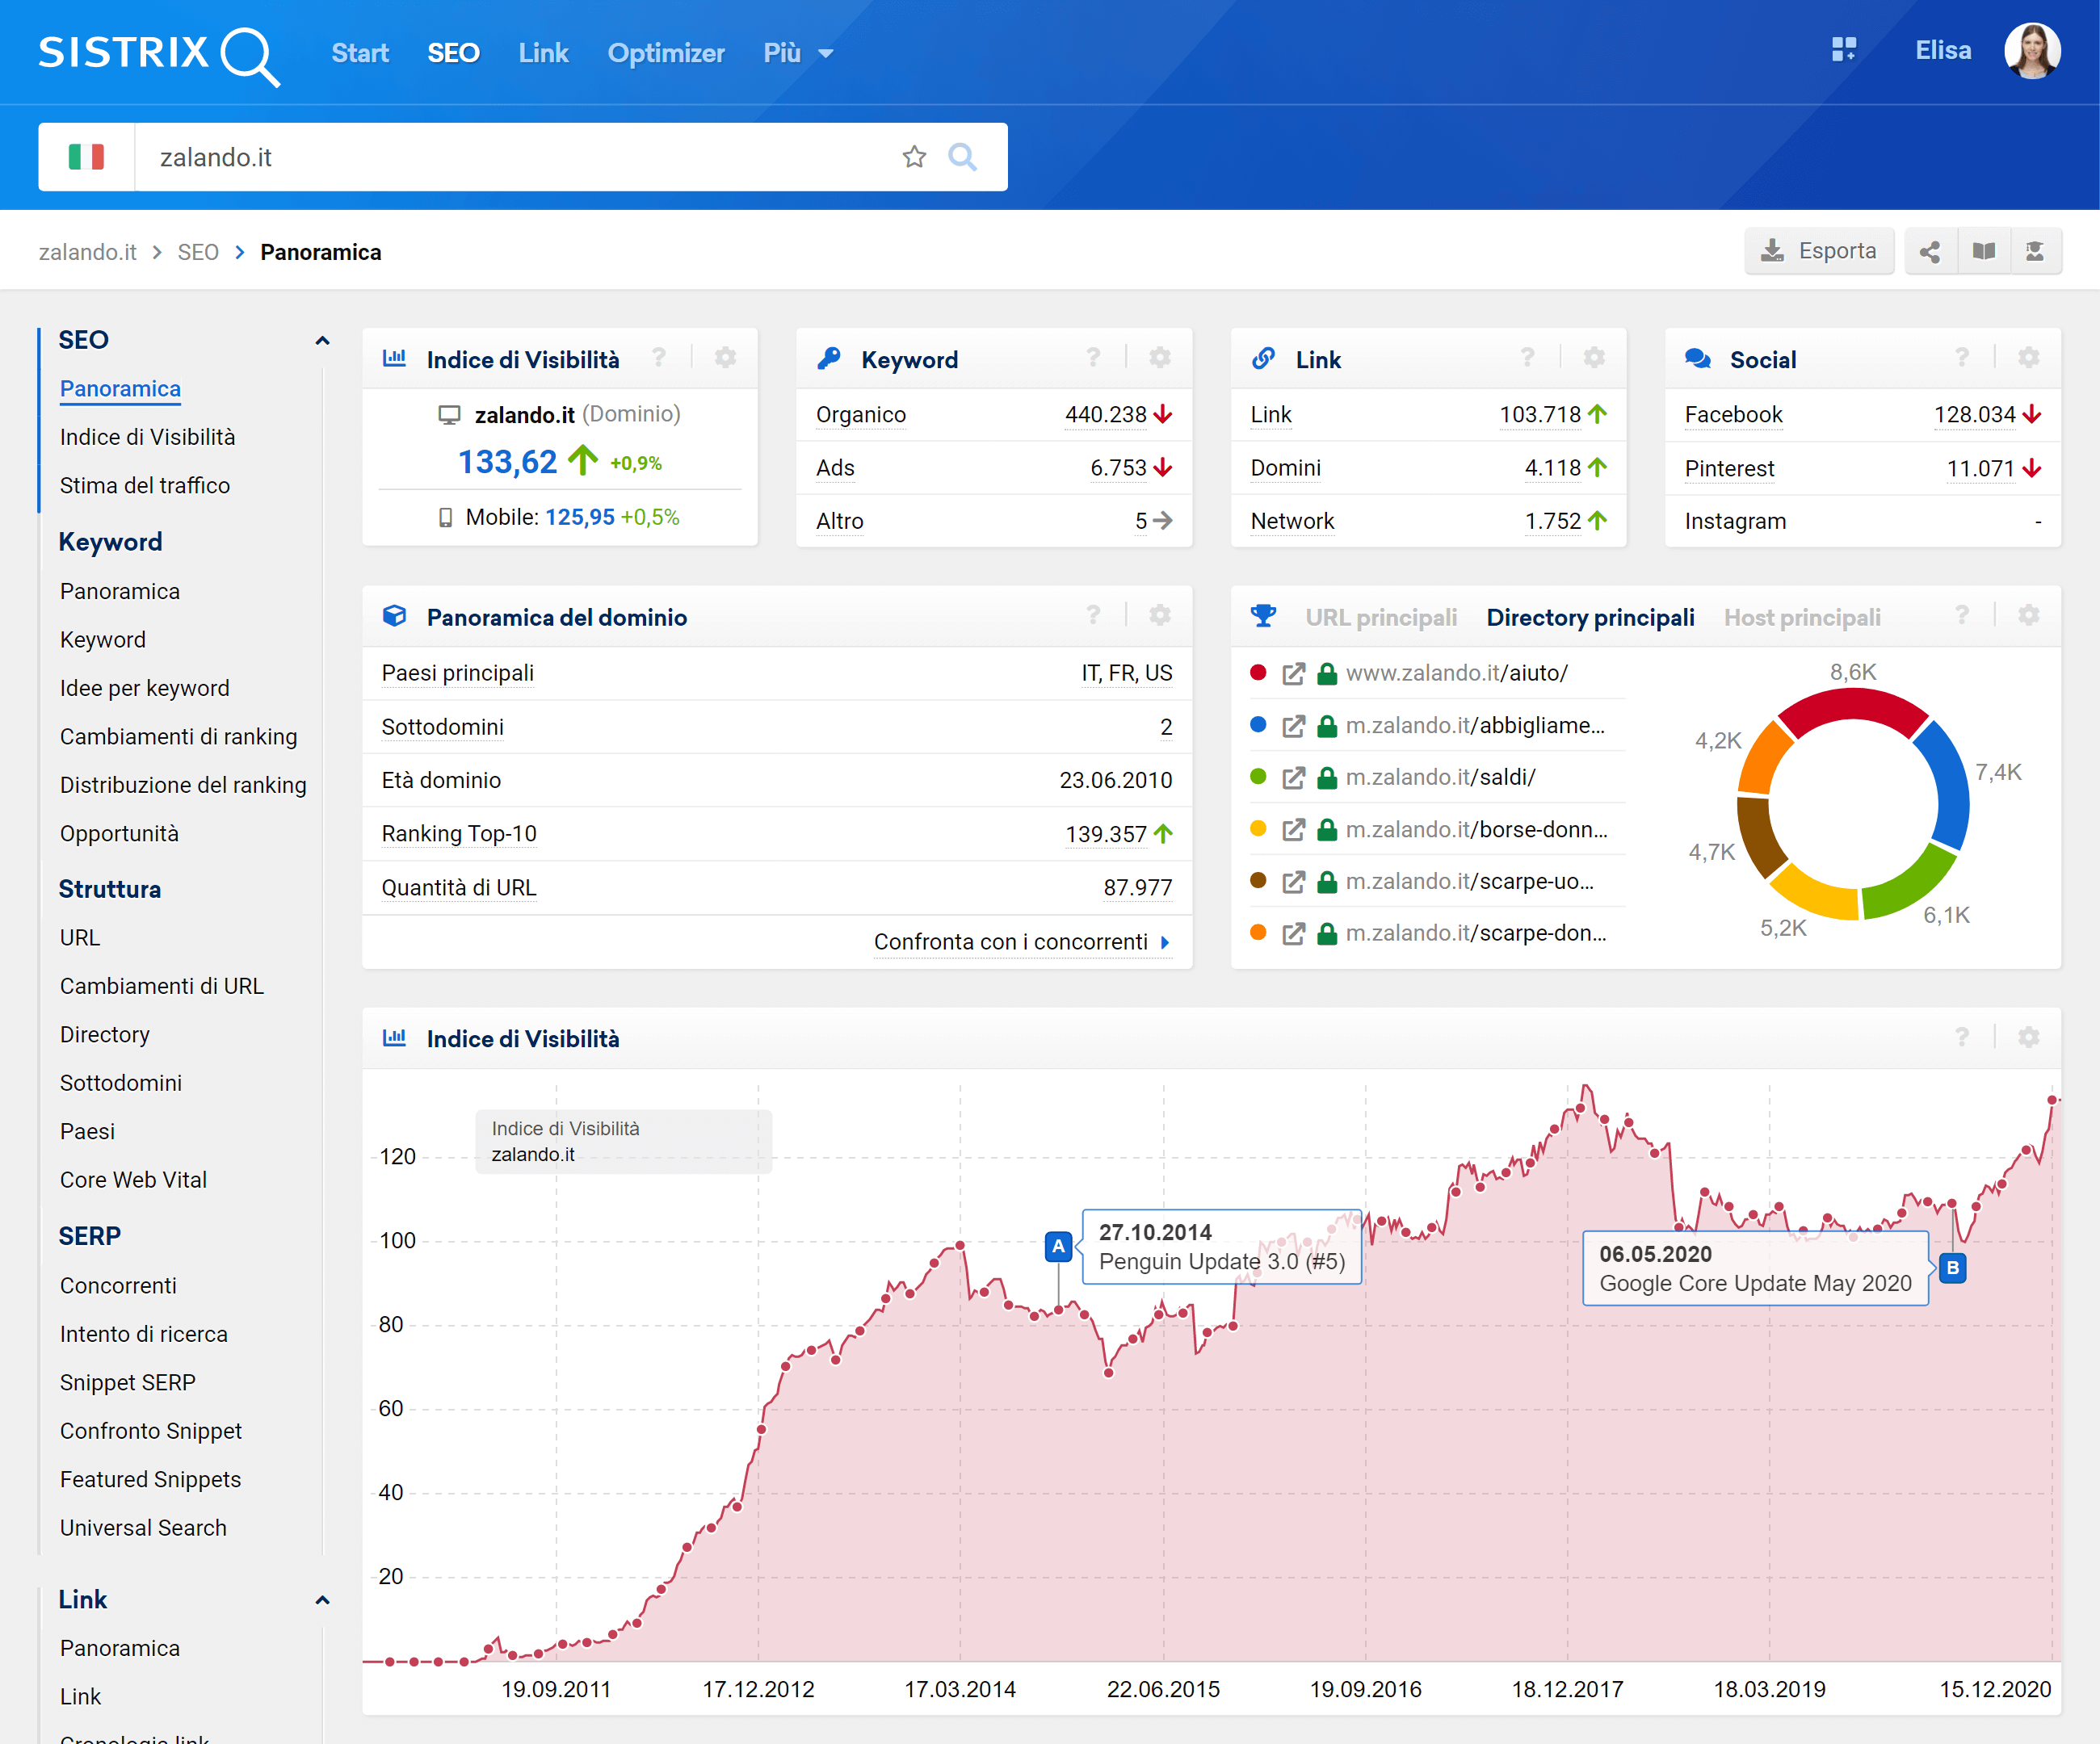2100x1744 pixels.
Task: Open external link for m.zalando.it/saldi/
Action: point(1293,778)
